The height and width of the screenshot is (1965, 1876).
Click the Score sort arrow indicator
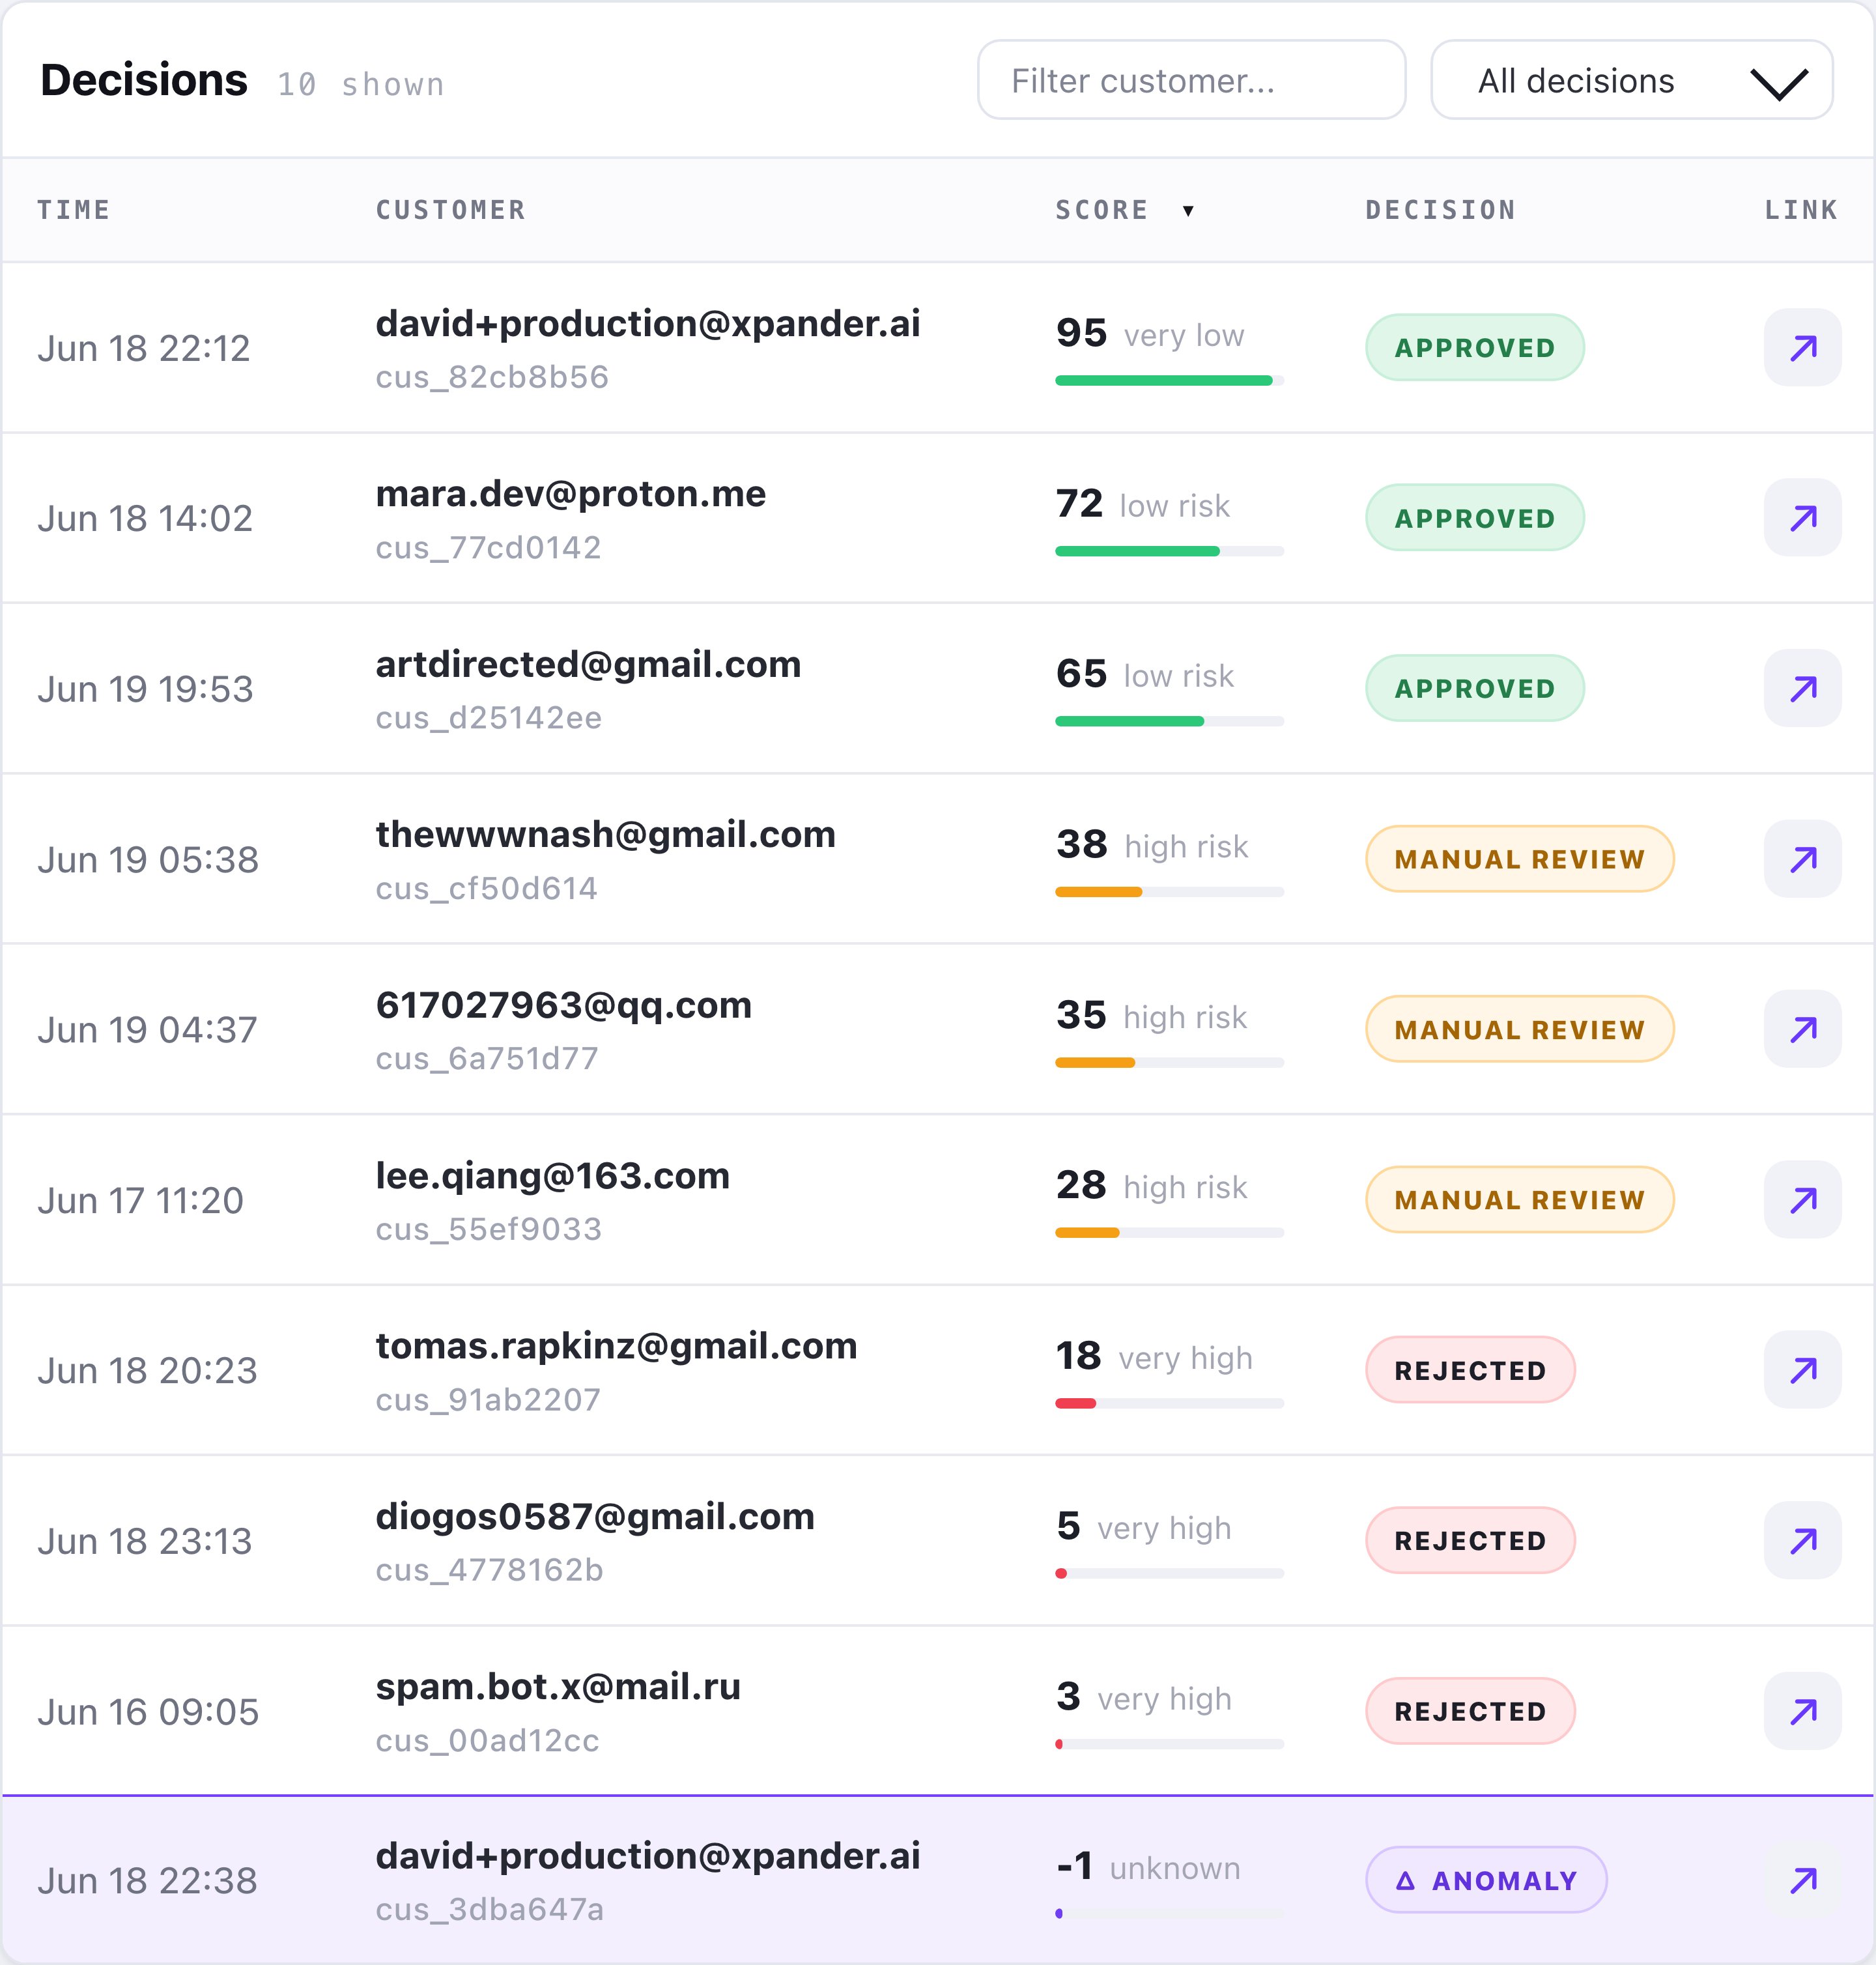pos(1188,210)
